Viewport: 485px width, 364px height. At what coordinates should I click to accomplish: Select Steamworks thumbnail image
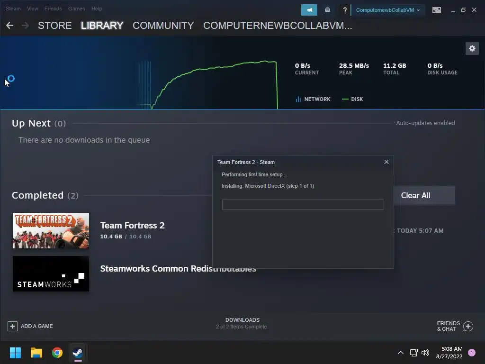[51, 273]
